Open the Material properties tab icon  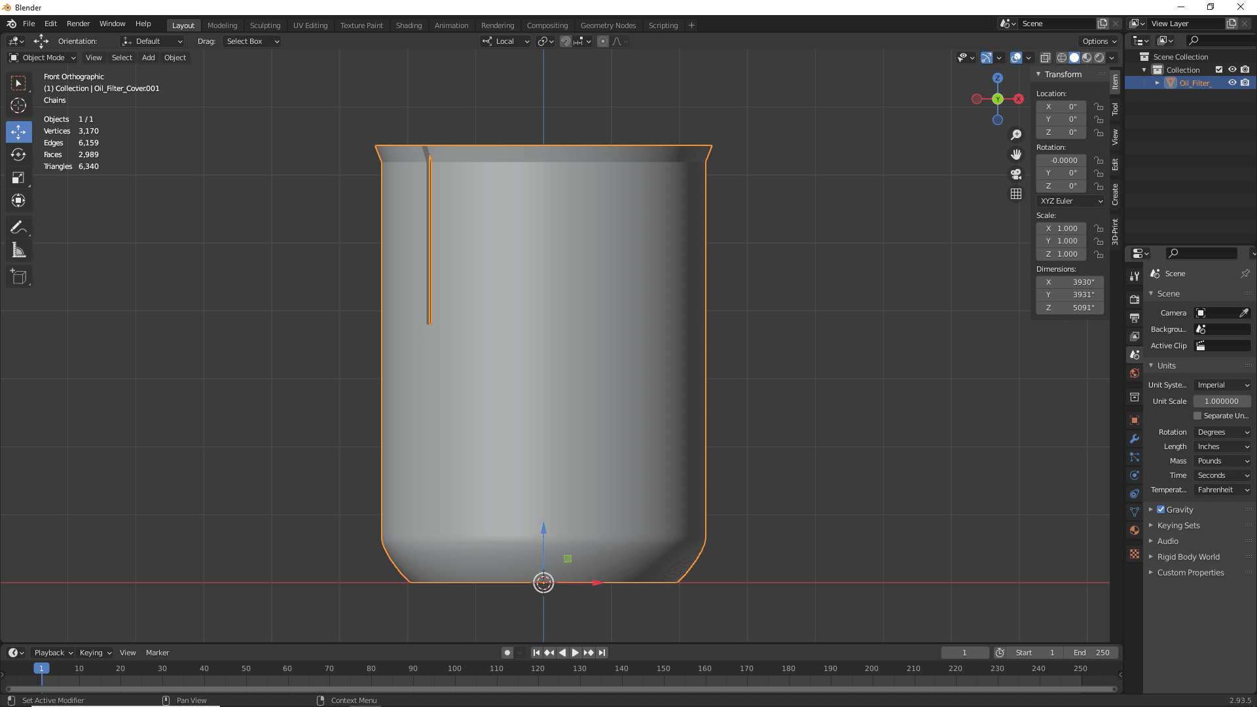point(1135,530)
